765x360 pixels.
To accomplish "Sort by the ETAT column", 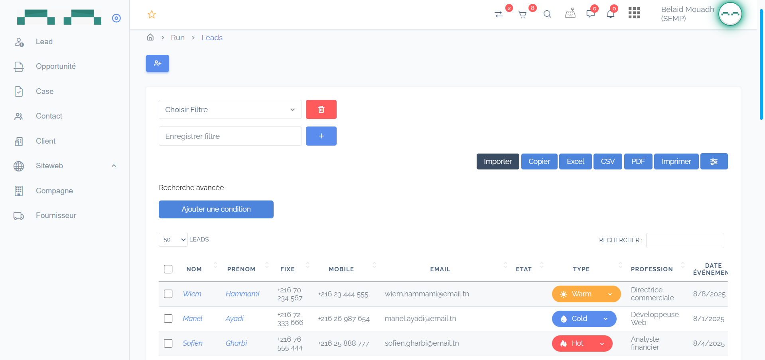I will pyautogui.click(x=524, y=269).
